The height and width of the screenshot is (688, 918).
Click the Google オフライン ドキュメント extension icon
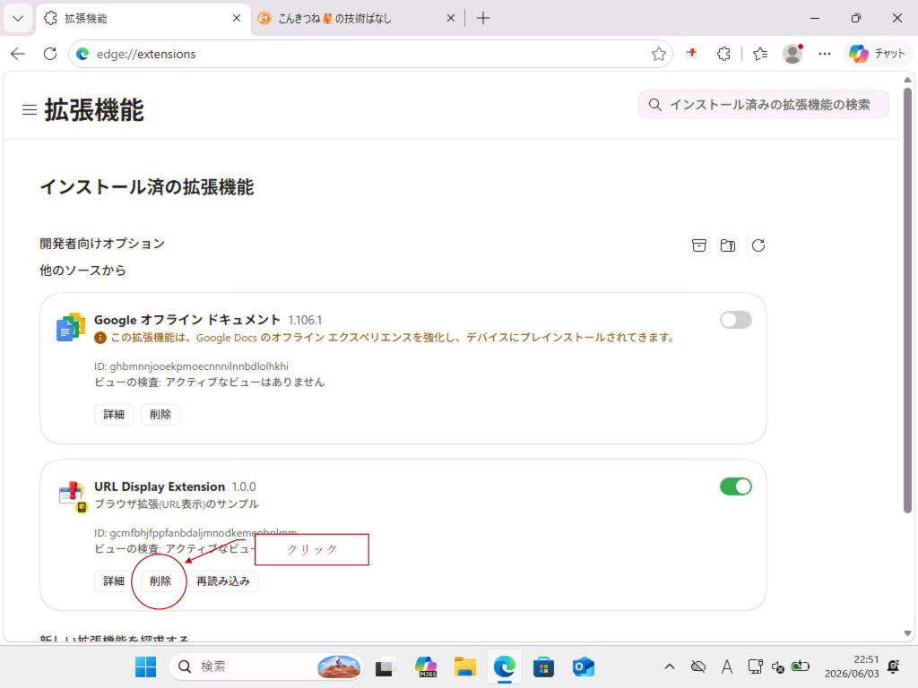coord(70,328)
